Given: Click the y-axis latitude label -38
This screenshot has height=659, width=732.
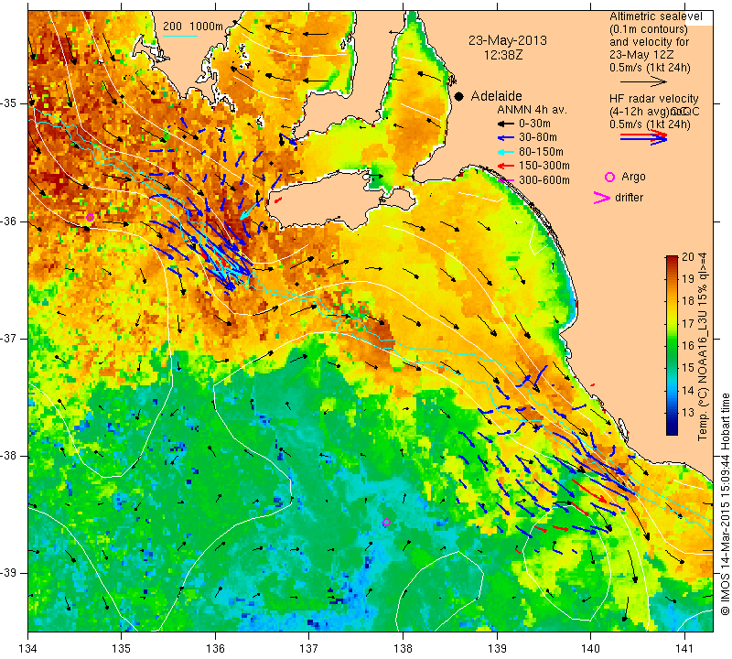Looking at the screenshot, I should pyautogui.click(x=10, y=456).
